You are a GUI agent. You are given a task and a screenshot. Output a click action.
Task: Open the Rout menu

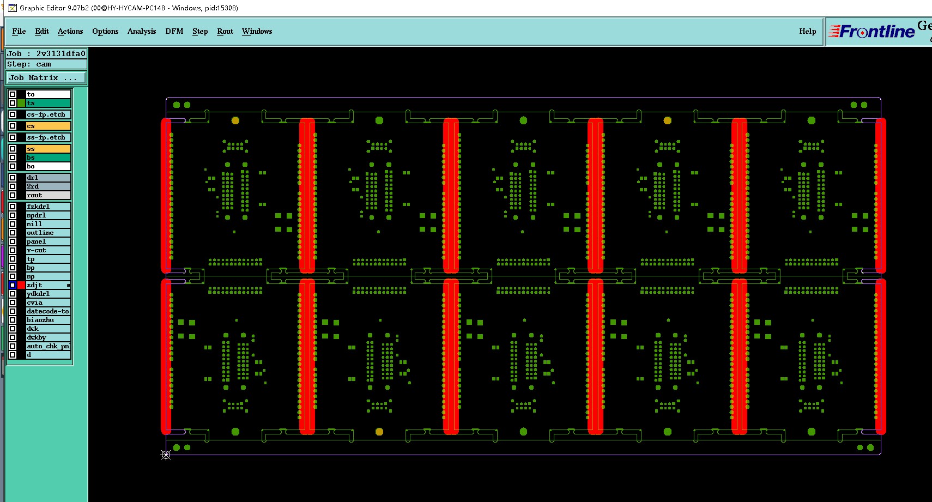(225, 31)
